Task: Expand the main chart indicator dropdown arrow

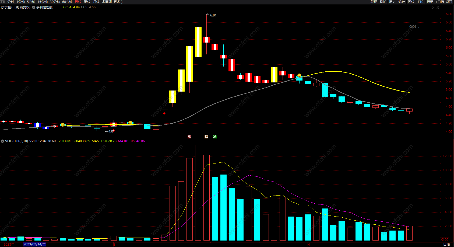Action: coord(34,7)
